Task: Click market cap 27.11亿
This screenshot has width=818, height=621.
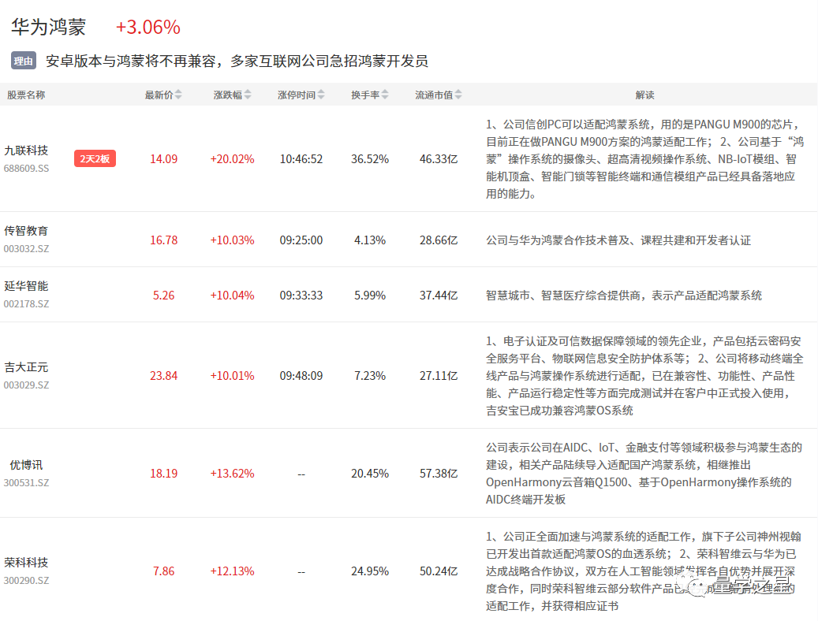Action: pos(439,376)
